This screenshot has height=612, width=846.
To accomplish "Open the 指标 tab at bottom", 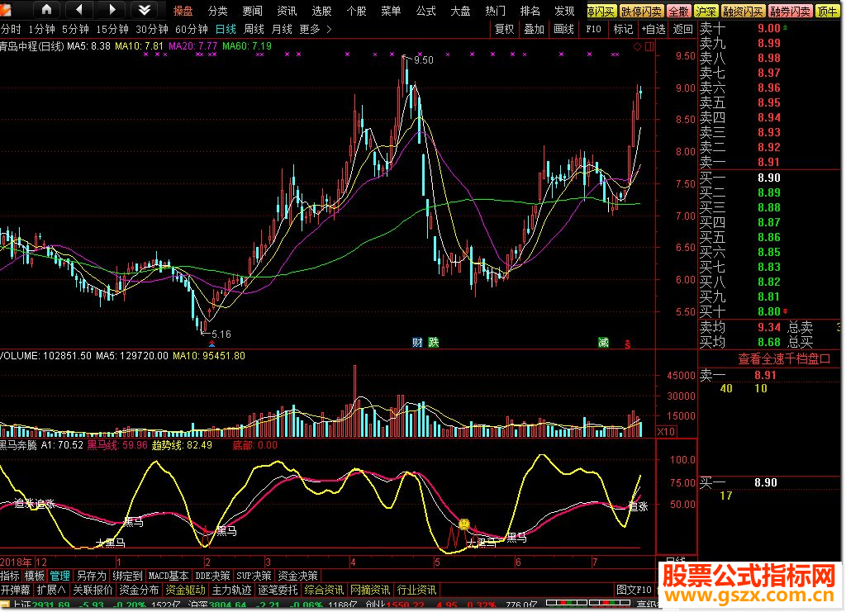I will point(10,576).
